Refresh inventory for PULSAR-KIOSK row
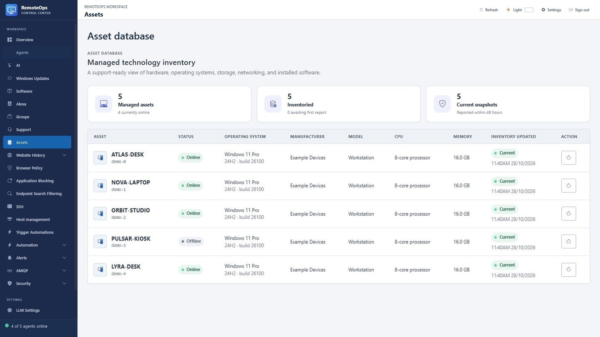 point(568,242)
